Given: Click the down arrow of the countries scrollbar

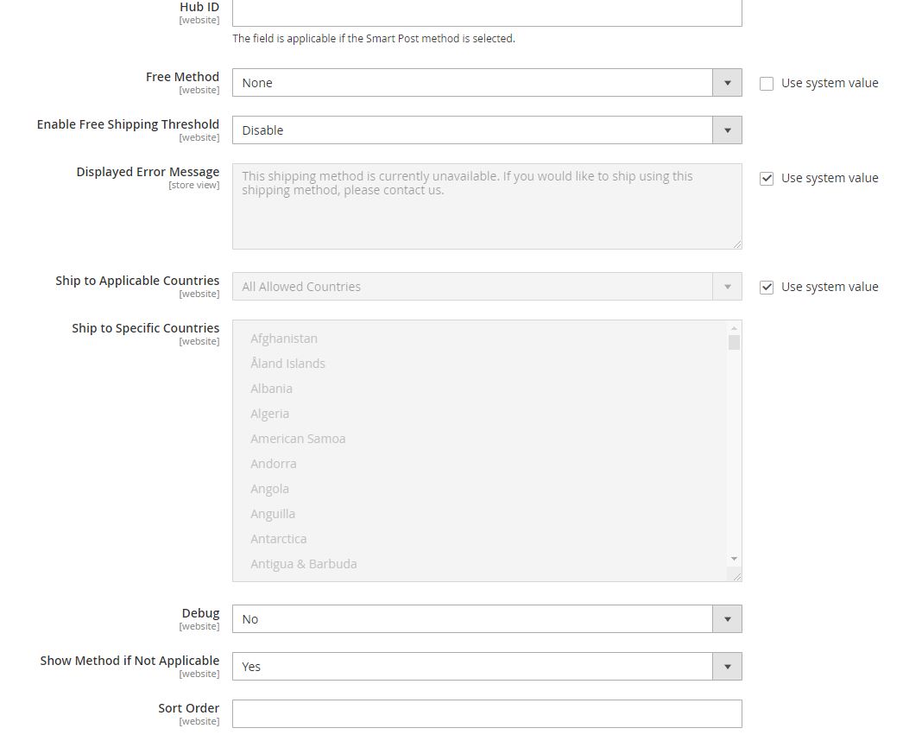Looking at the screenshot, I should tap(734, 558).
